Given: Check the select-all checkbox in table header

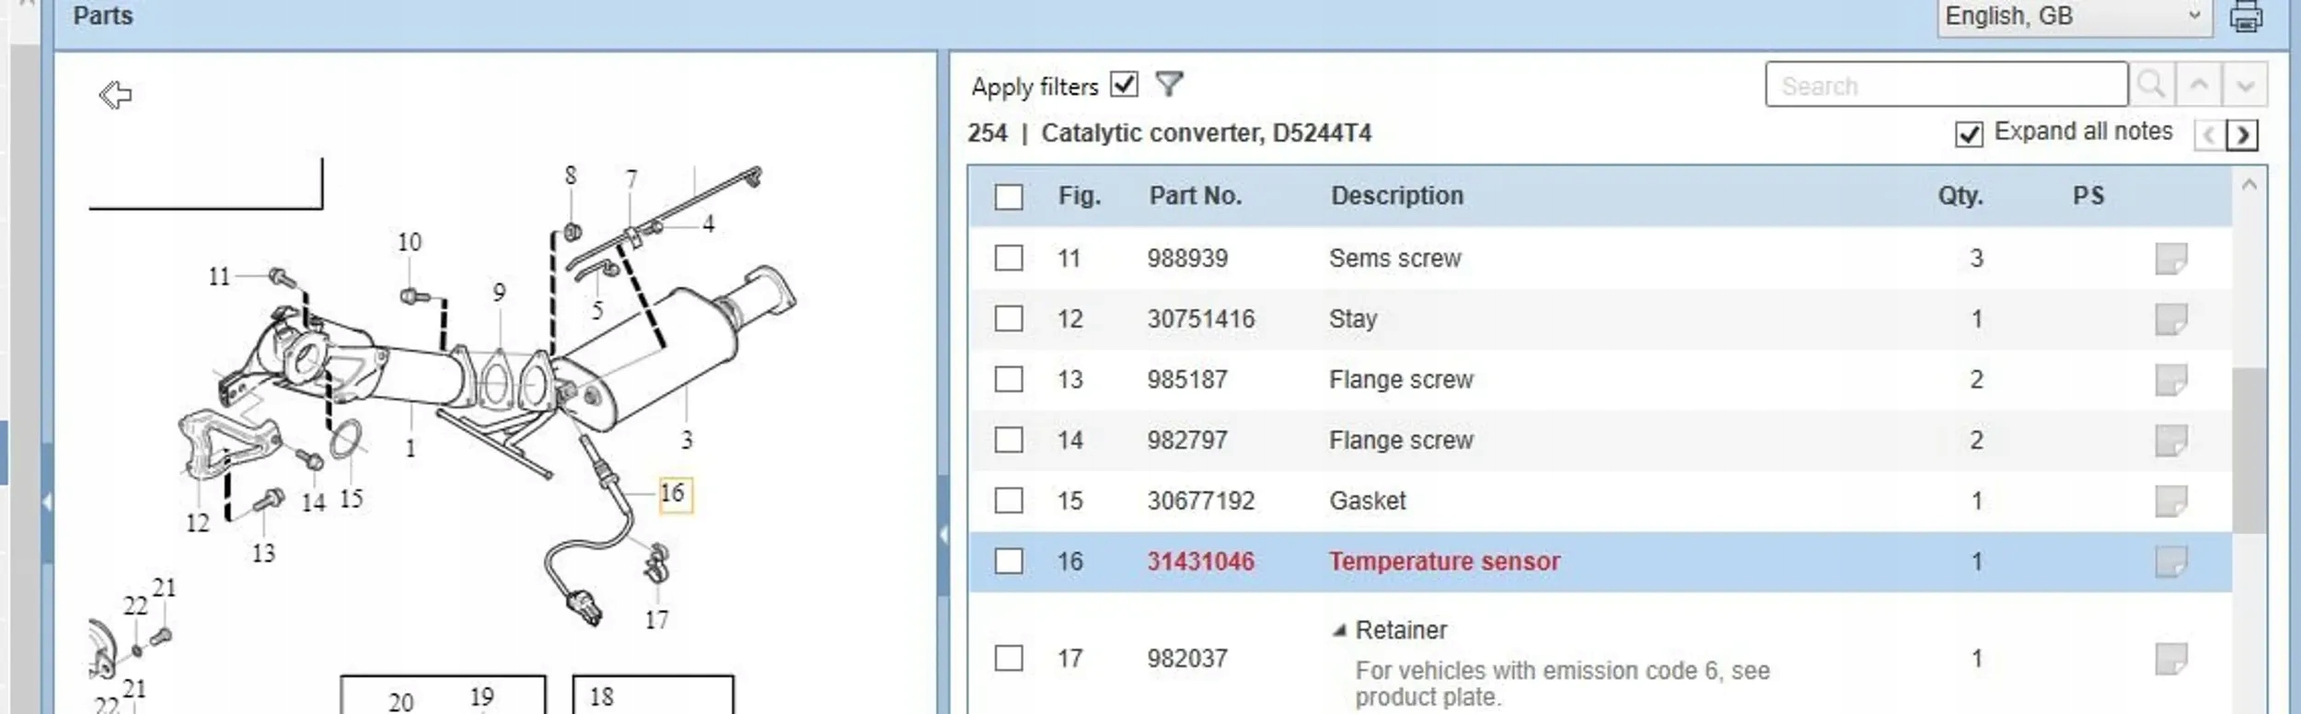Looking at the screenshot, I should pos(1009,196).
